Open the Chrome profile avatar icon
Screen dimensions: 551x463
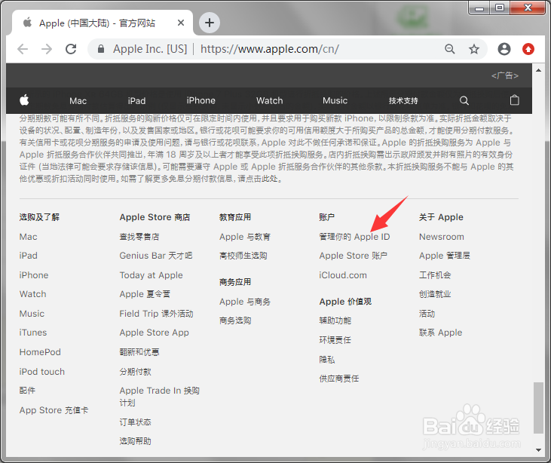click(504, 49)
